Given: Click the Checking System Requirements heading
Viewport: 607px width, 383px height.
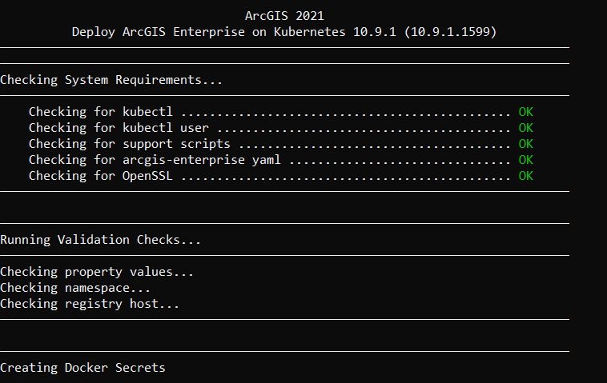Looking at the screenshot, I should pos(111,80).
